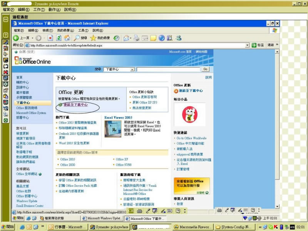
Task: Expand the pcAnywhere sidebar with the >> arrow
Action: [x=6, y=19]
